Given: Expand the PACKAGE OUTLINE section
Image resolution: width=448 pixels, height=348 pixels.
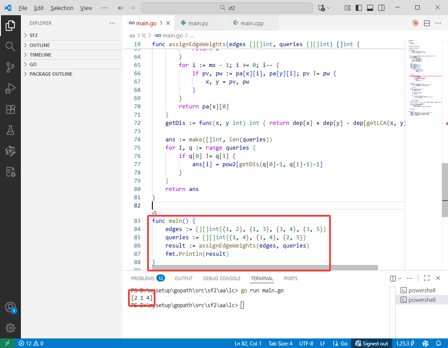Looking at the screenshot, I should (71, 74).
